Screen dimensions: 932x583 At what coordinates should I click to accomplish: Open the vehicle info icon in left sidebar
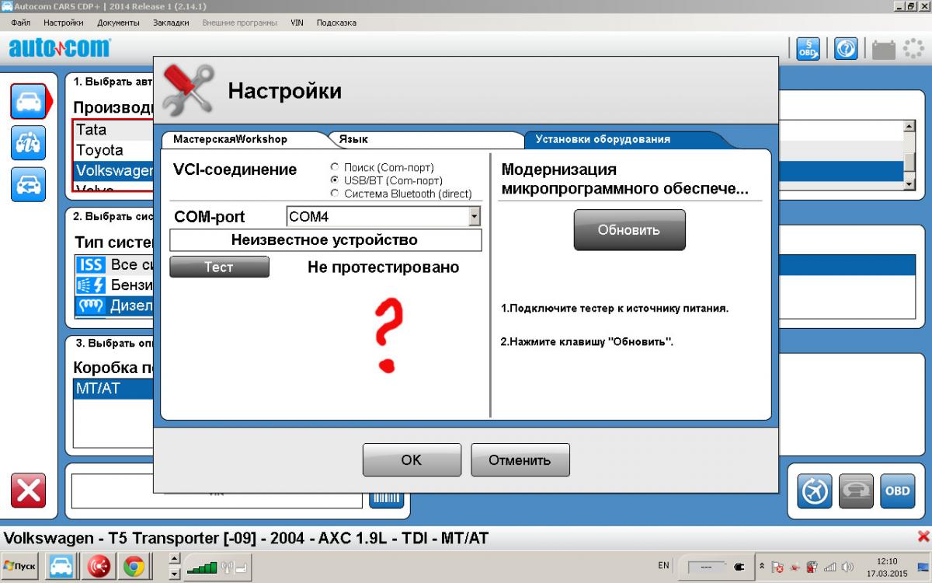tap(28, 143)
